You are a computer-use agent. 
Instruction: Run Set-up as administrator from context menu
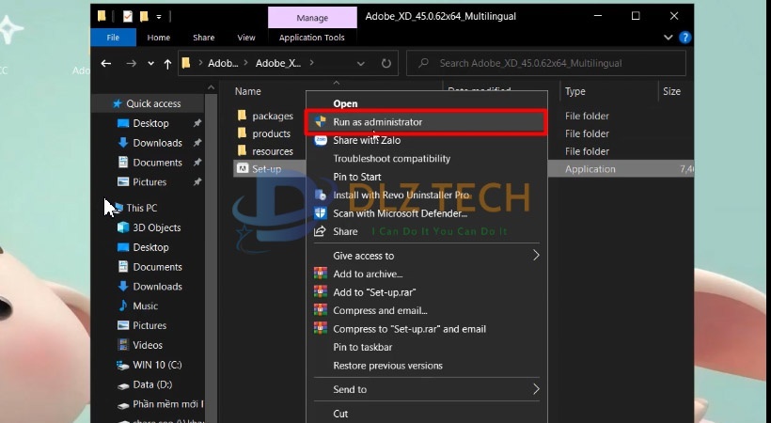[x=426, y=122]
